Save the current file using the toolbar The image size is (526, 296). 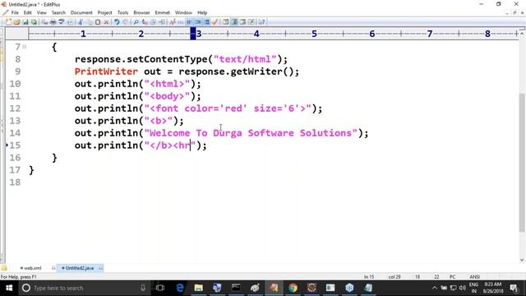pos(25,22)
